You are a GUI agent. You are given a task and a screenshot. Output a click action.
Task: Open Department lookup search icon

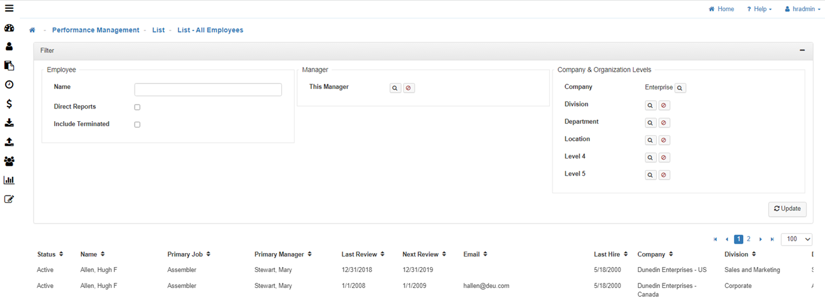pos(650,123)
